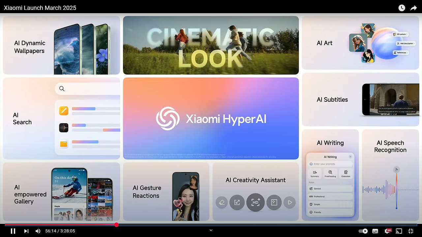
Task: Click the Xiaomi HyperAI swirl logo
Action: pos(168,118)
